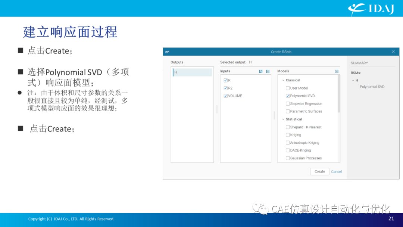Enable Stepwise Regression model
Image resolution: width=403 pixels, height=227 pixels.
(x=288, y=103)
